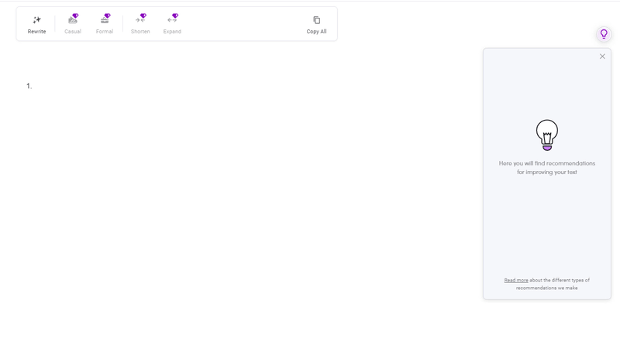This screenshot has width=620, height=348.
Task: Click the premium diamond badge on Formal
Action: point(107,16)
